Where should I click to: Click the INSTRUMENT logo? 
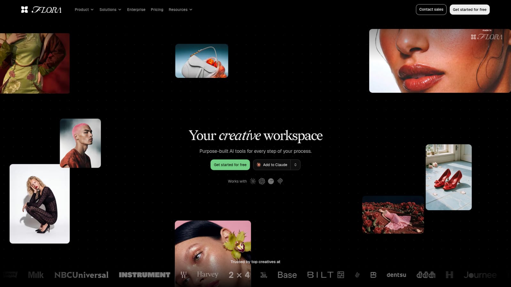[144, 275]
